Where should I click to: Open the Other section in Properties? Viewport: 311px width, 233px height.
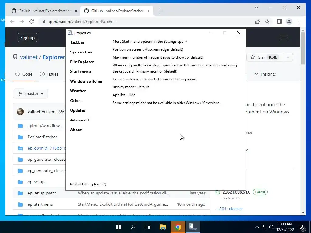[76, 101]
